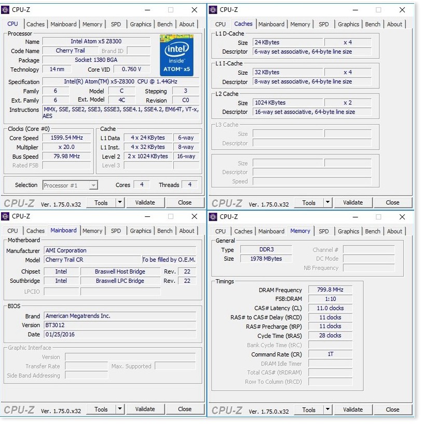
Task: Switch to the SPD tab in CPU window
Action: (x=116, y=24)
